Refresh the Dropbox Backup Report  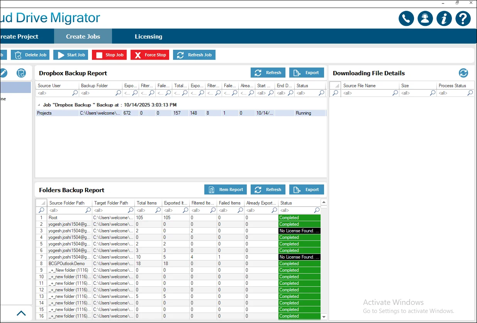click(x=268, y=73)
